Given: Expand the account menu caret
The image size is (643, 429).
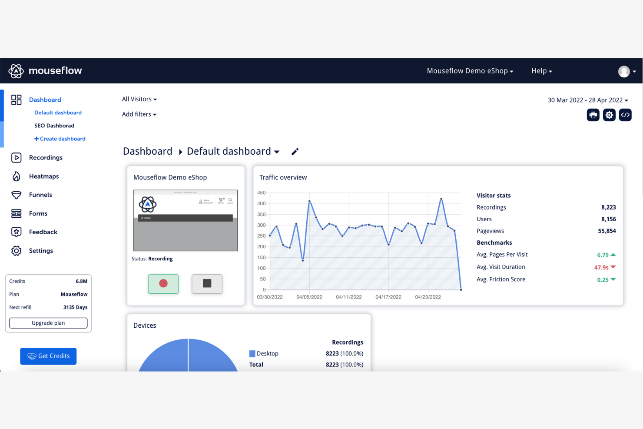Looking at the screenshot, I should pos(634,72).
